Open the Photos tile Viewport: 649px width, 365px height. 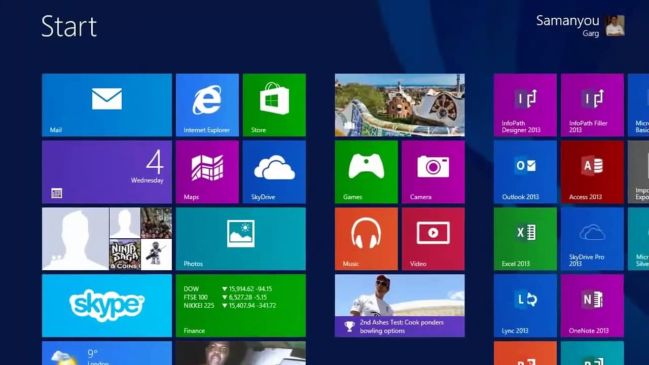pos(241,239)
